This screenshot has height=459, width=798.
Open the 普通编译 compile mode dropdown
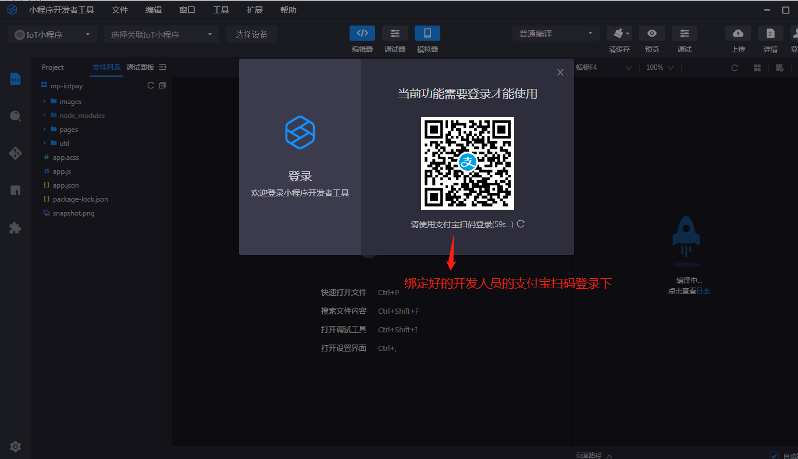[556, 34]
